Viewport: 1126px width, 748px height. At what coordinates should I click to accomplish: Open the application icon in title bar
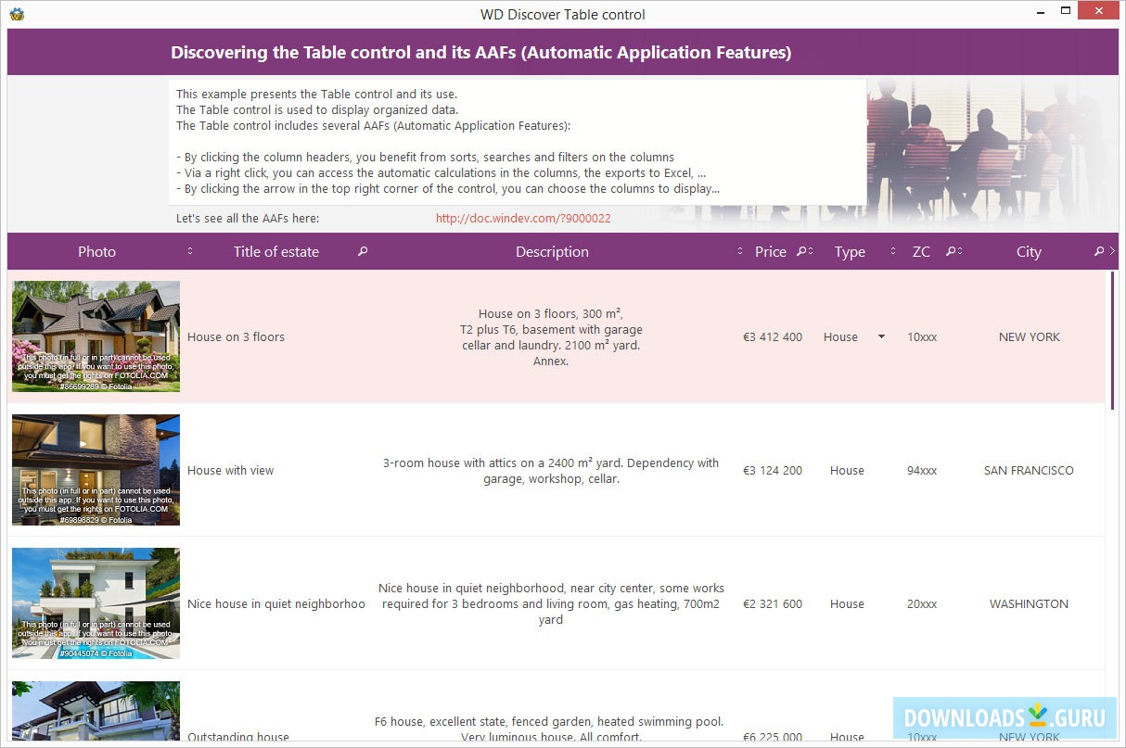click(17, 14)
